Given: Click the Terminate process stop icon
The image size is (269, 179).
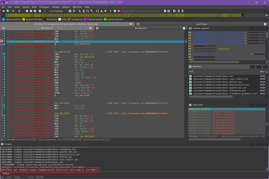Looking at the screenshot, I should tap(119, 12).
